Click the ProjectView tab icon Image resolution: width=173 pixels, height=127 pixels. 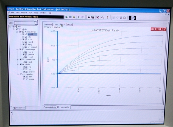(14, 108)
